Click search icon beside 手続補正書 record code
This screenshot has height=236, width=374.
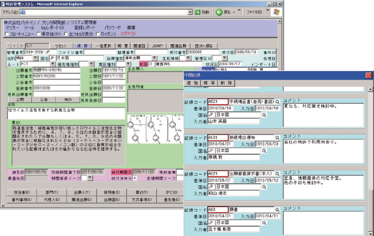[x=277, y=102]
